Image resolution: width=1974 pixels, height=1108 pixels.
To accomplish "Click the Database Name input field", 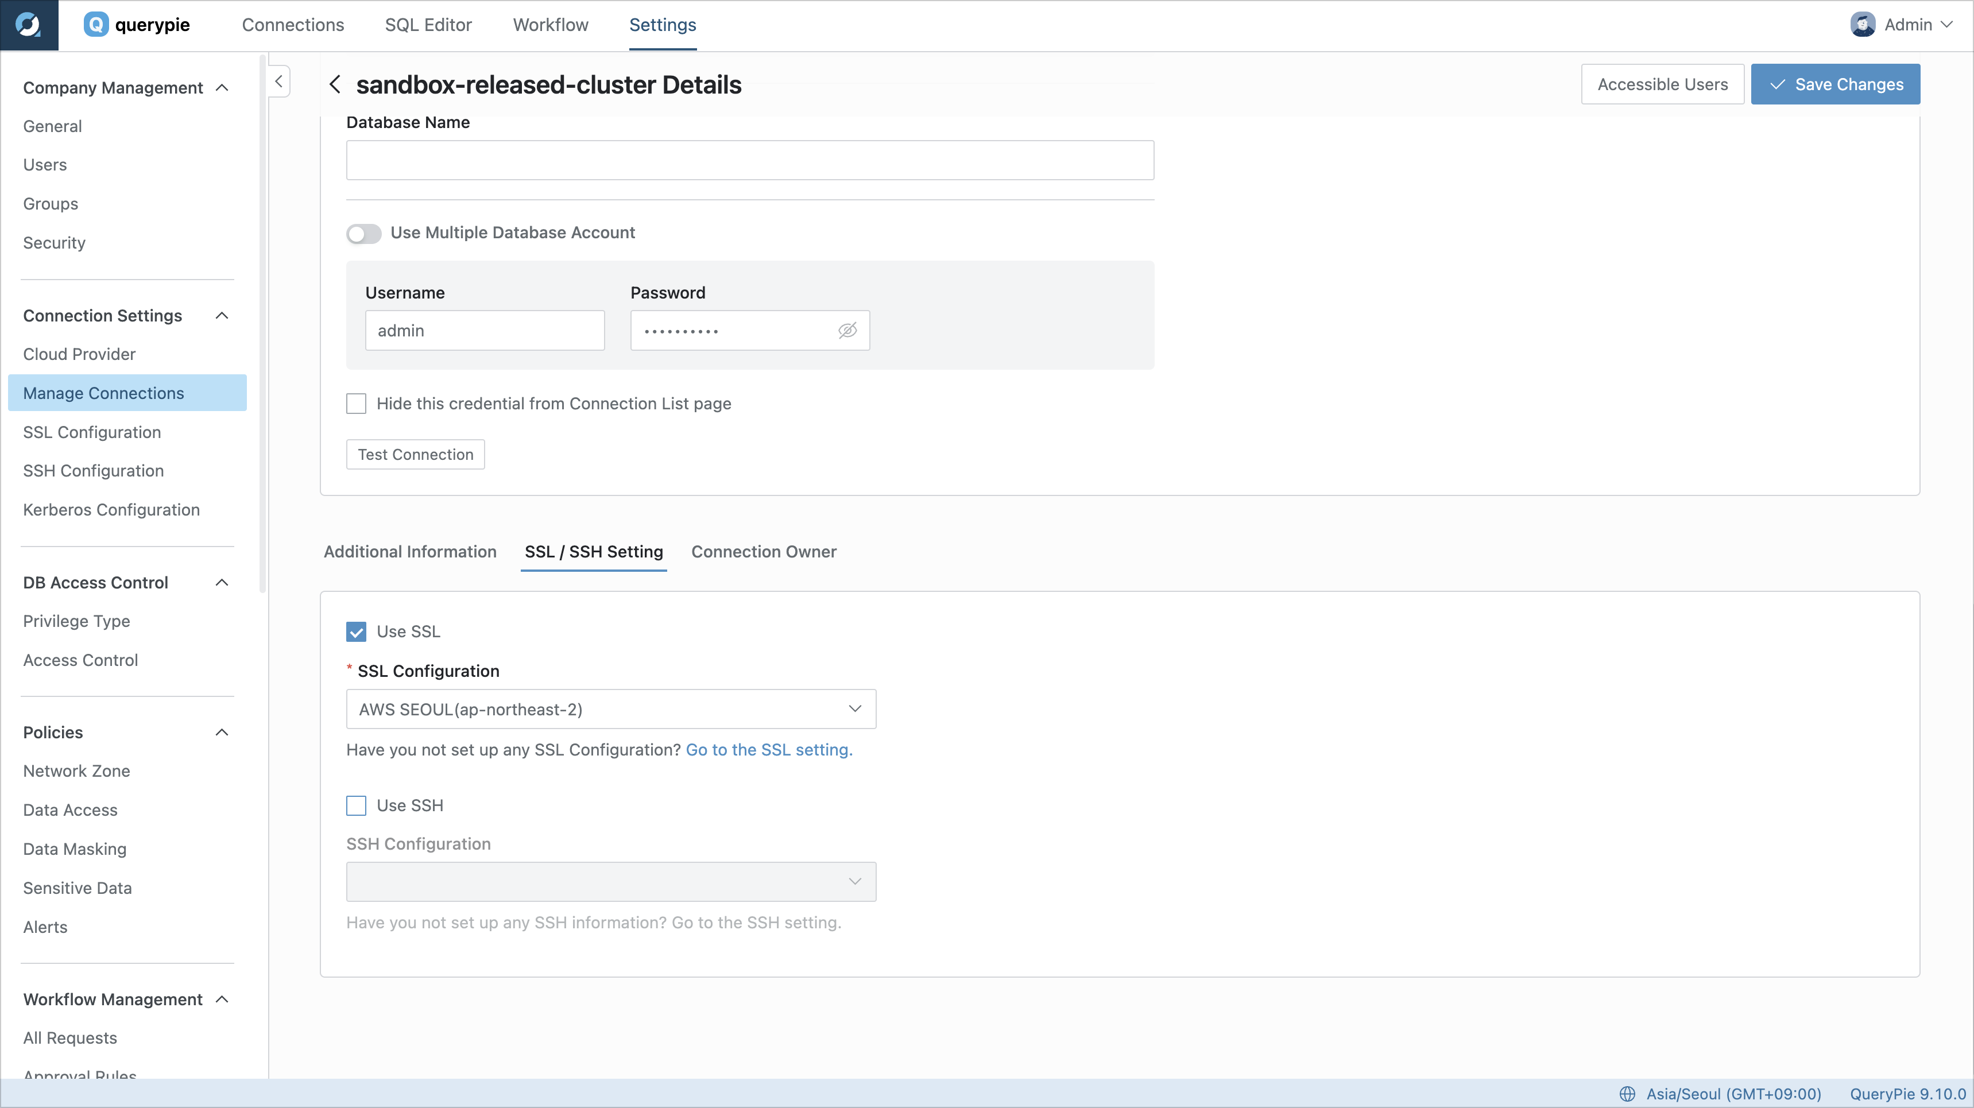I will pos(749,160).
